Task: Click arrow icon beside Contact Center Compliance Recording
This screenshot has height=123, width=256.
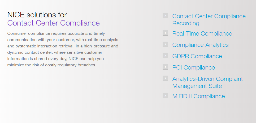Action: point(165,16)
